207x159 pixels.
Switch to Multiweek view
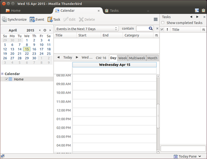pyautogui.click(x=137, y=58)
